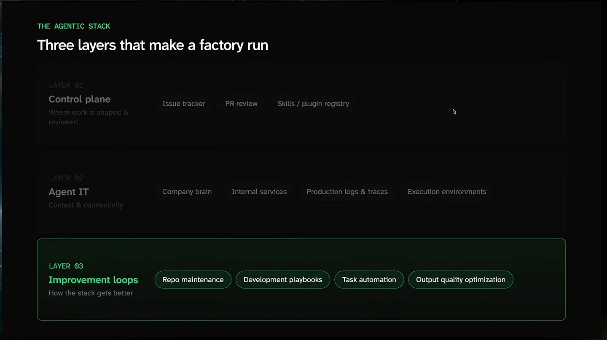Select the PR review pill

241,104
